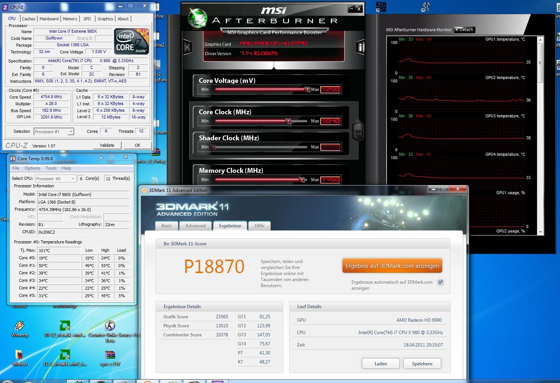Click the Shader Clock slider handle

pyautogui.click(x=214, y=147)
